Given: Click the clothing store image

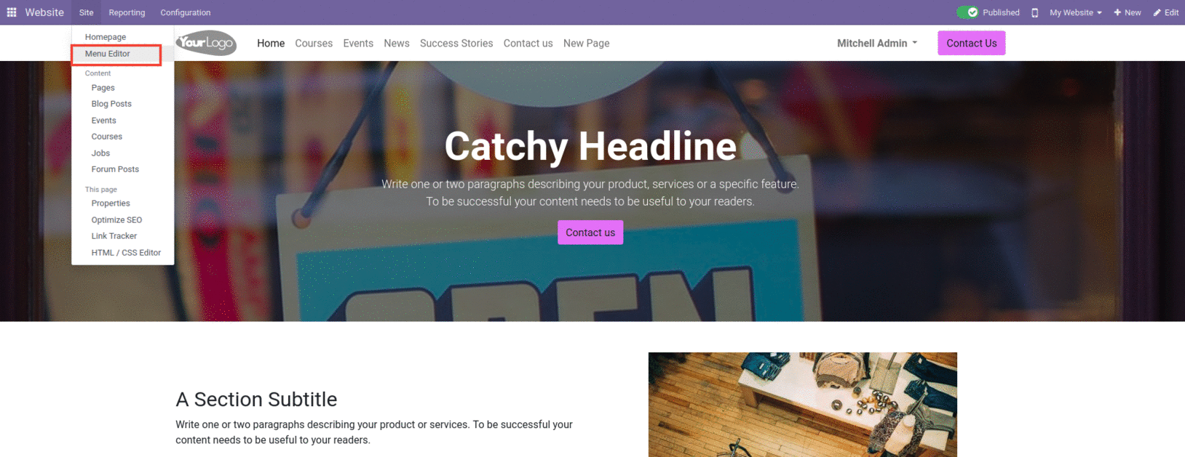Looking at the screenshot, I should point(802,405).
